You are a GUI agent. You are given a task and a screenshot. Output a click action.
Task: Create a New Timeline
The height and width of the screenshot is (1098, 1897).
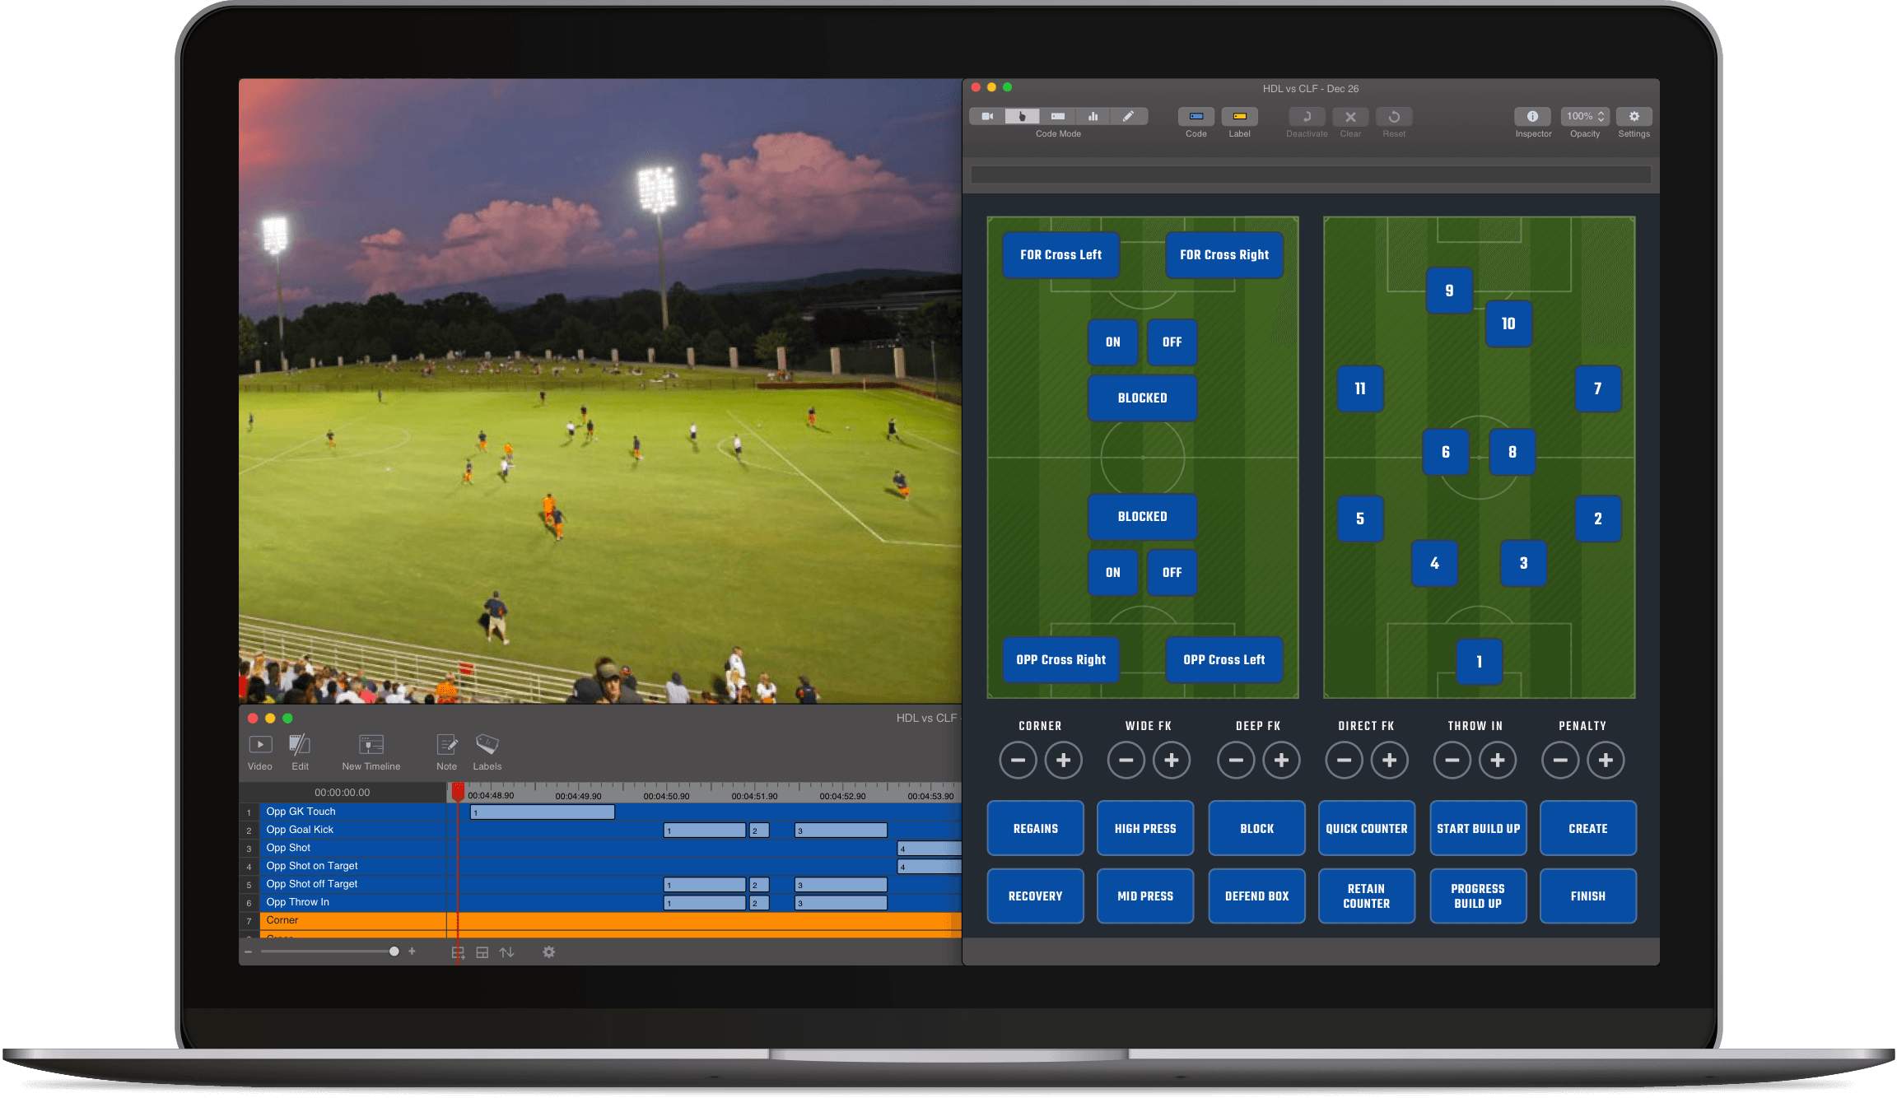click(x=370, y=743)
